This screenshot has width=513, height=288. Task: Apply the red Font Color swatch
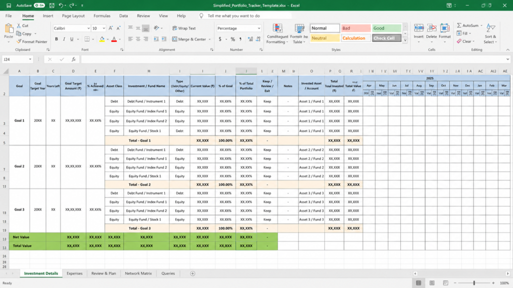click(x=114, y=39)
